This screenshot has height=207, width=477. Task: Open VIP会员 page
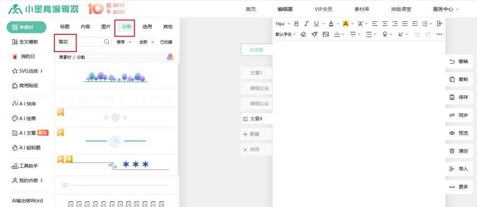coord(323,9)
